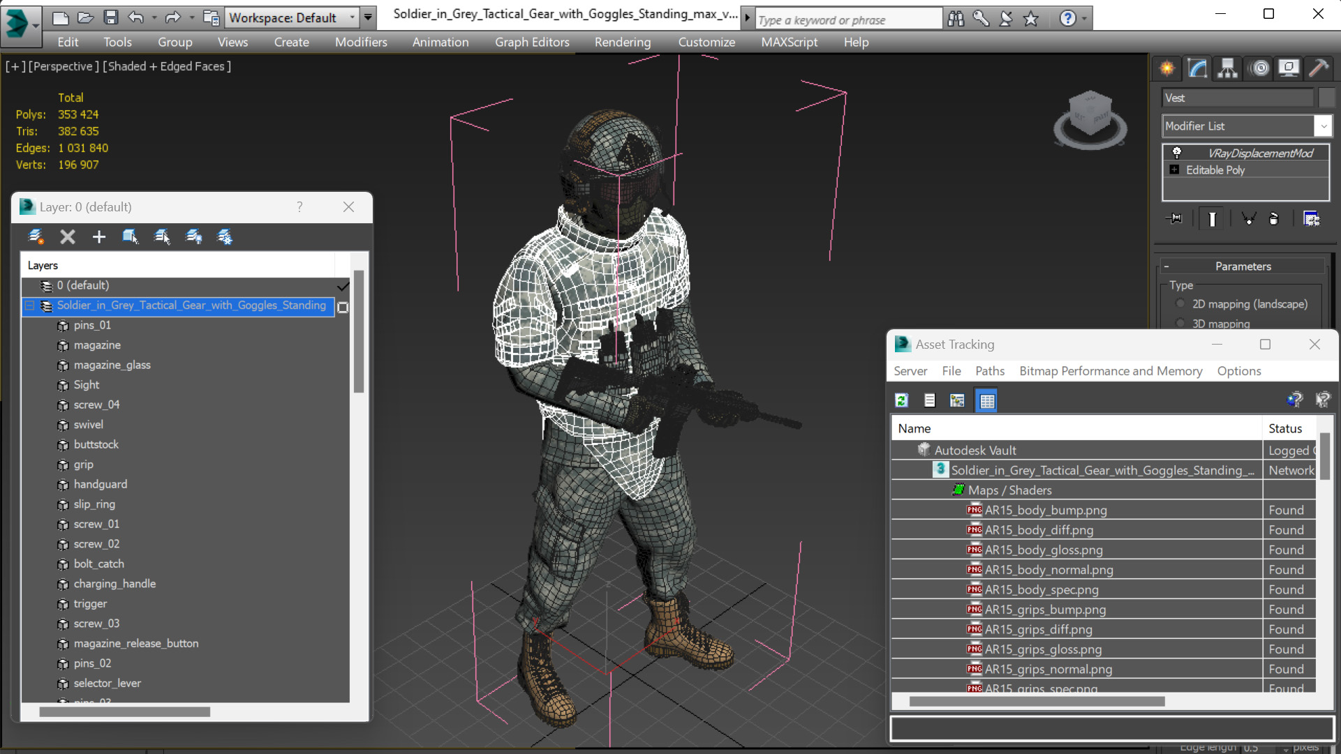
Task: Click the Freeze layers icon in panel toolbar
Action: point(225,236)
